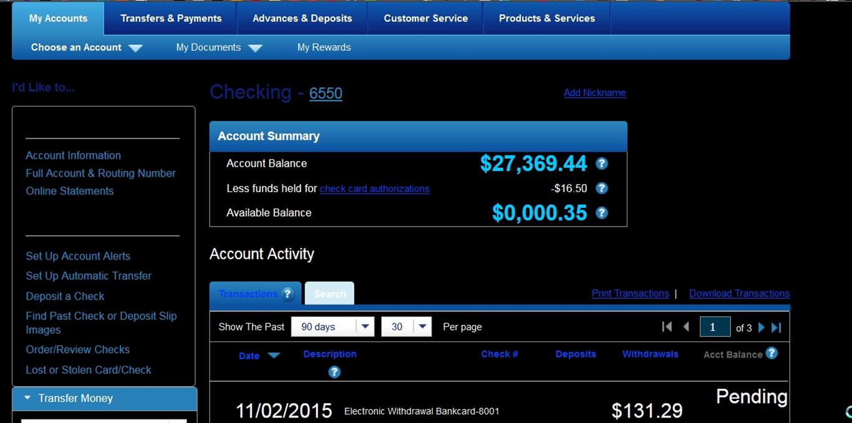Click the page number input field
852x423 pixels.
[x=715, y=326]
